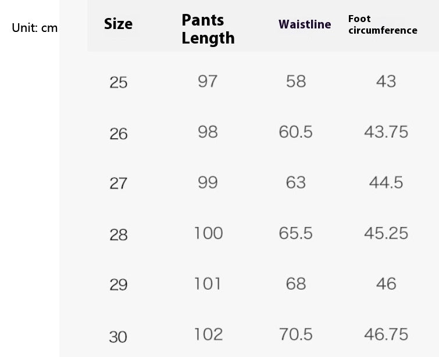This screenshot has height=357, width=439.
Task: Click the foot circumference value 46.75
Action: coord(386,334)
